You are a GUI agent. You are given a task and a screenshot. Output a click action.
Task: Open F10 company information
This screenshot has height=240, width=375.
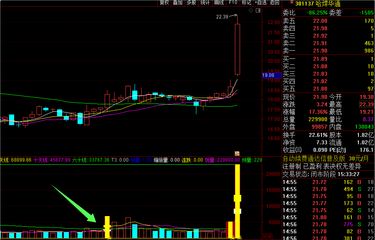[x=233, y=3]
